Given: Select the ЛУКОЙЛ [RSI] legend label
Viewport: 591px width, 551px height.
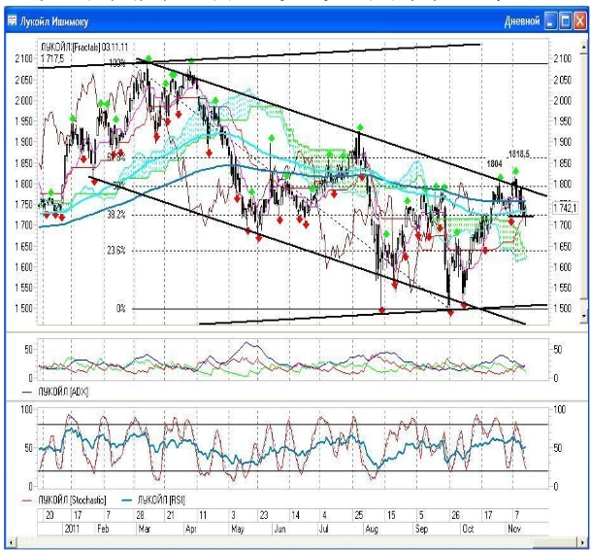Looking at the screenshot, I should click(161, 500).
